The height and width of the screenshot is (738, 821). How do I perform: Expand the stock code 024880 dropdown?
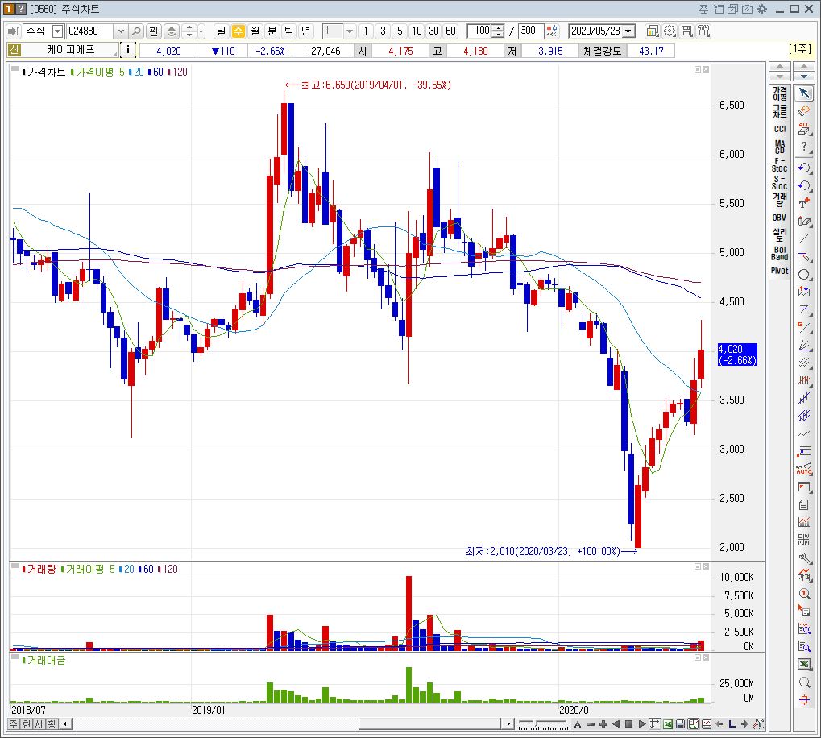pyautogui.click(x=121, y=32)
